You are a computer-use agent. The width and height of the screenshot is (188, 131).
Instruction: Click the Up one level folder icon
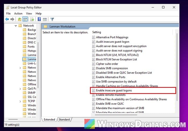point(19,19)
